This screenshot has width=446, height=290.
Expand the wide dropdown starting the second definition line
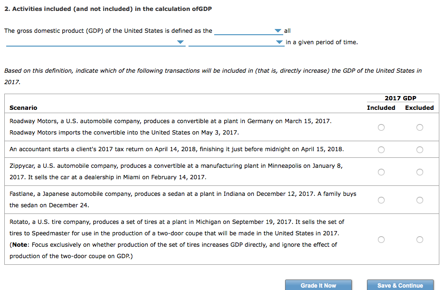(95, 42)
